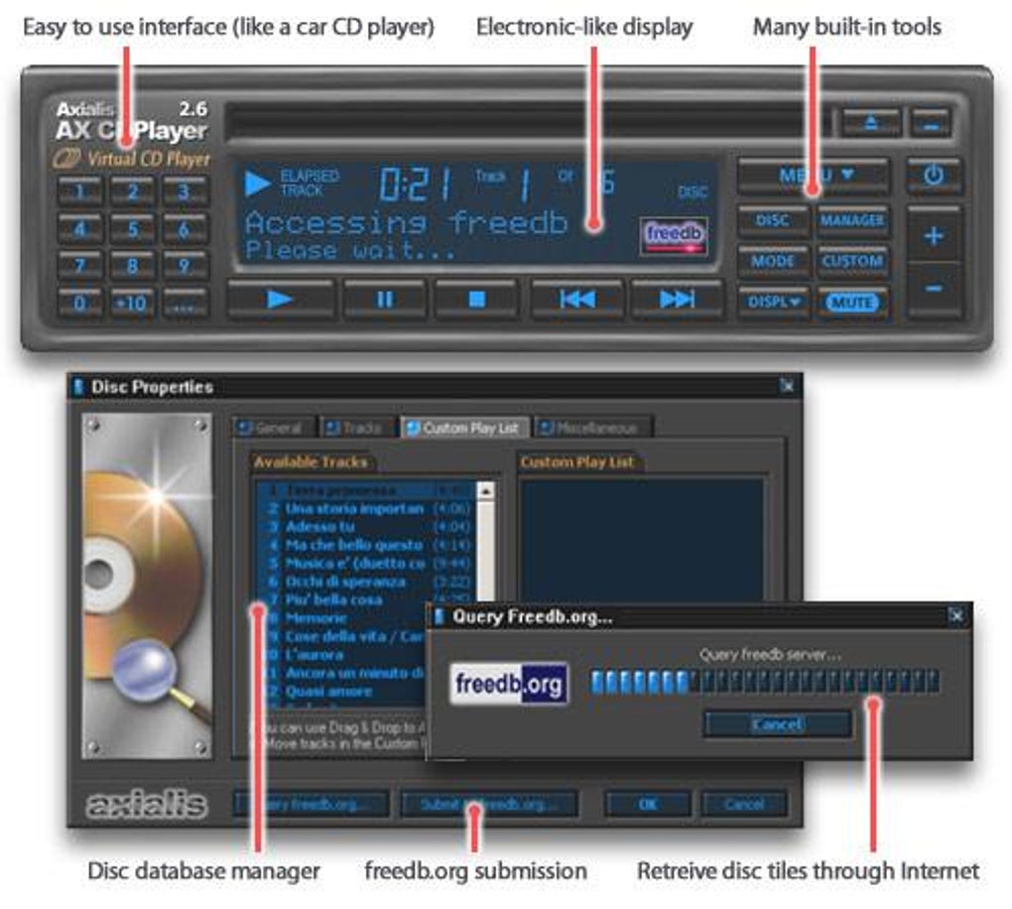1012x909 pixels.
Task: Select keypad number 5
Action: [x=132, y=230]
